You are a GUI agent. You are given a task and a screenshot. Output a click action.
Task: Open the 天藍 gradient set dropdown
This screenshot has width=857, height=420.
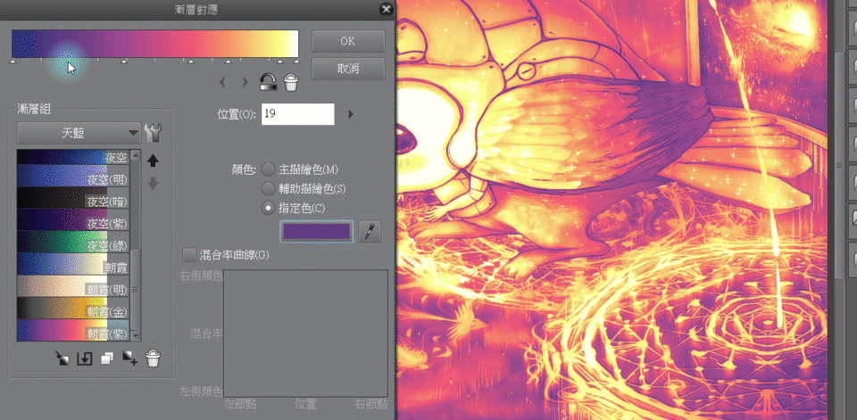79,133
